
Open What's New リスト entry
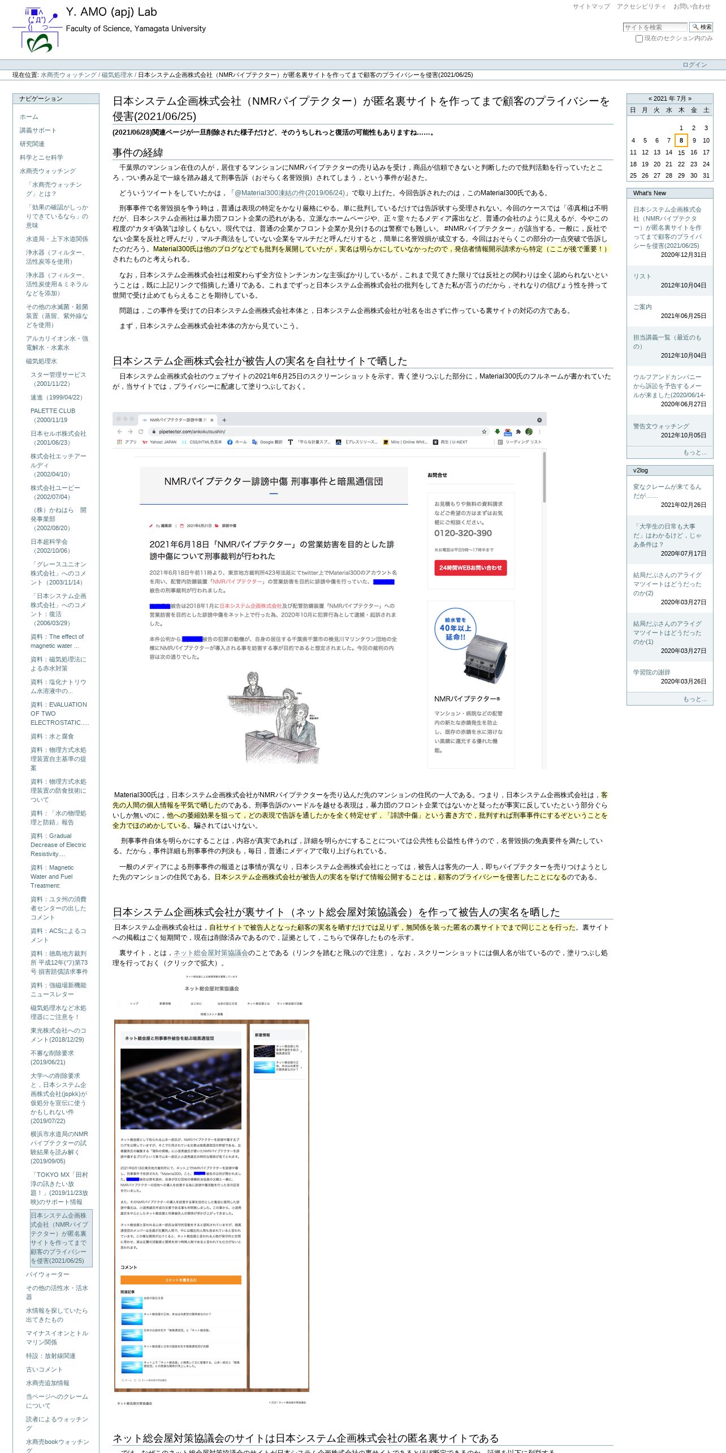point(642,277)
